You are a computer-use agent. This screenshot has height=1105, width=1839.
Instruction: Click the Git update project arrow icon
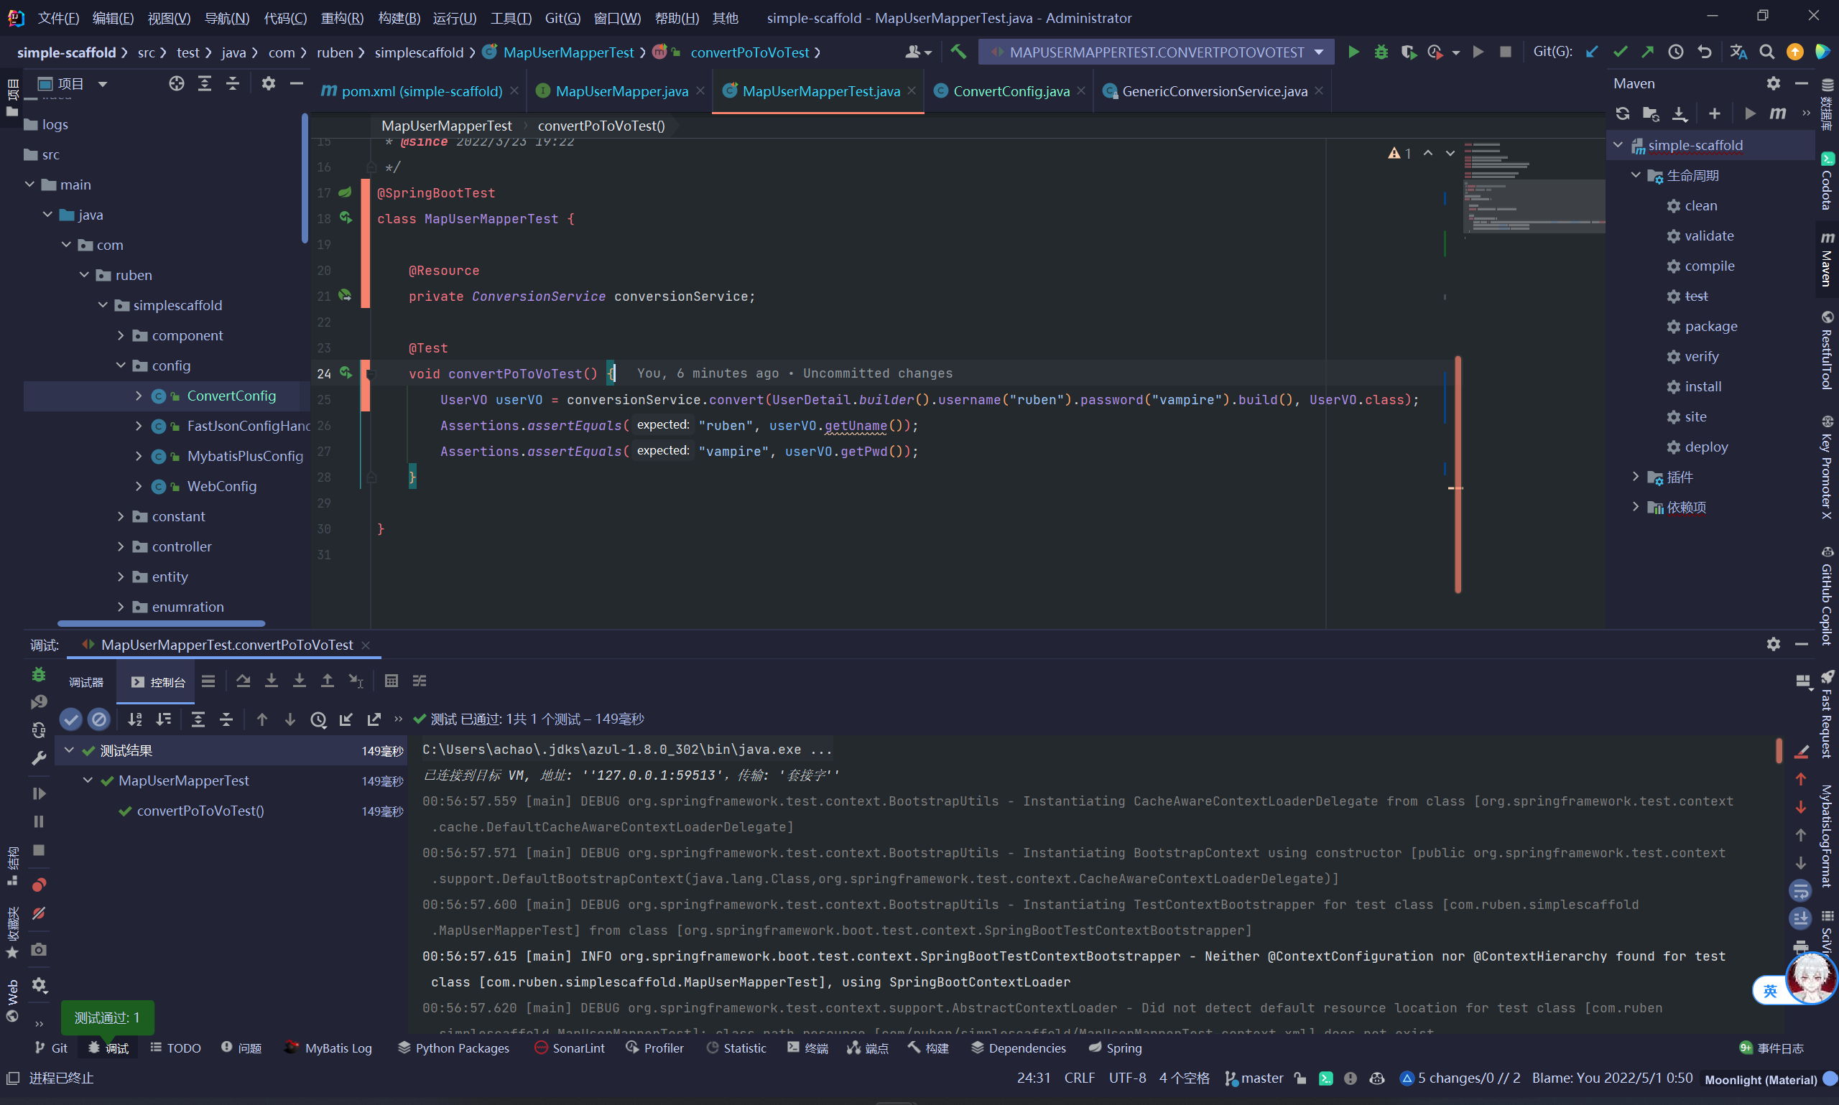[x=1592, y=52]
